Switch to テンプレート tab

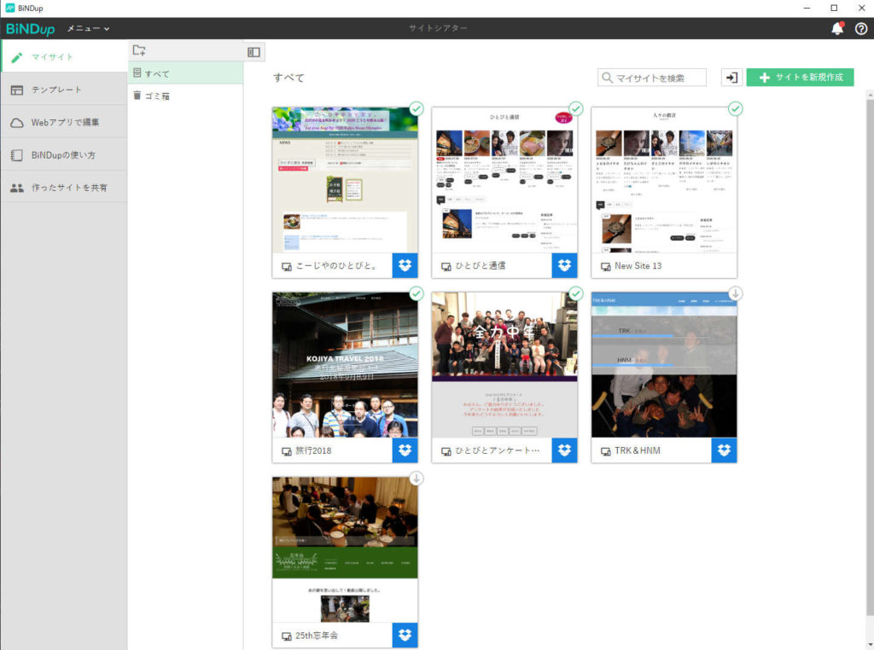(x=56, y=90)
